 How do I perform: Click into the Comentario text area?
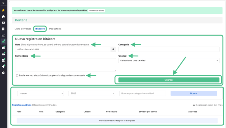tap(65, 65)
